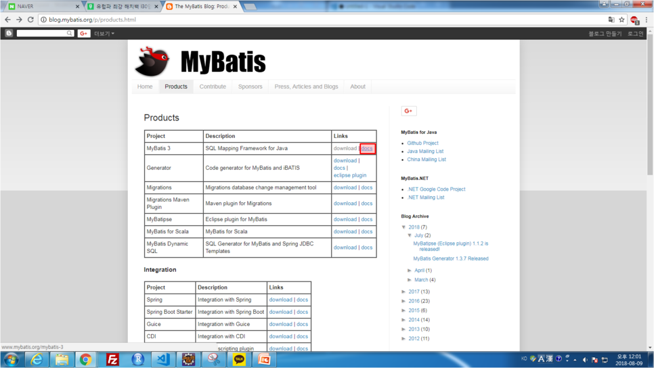Click download link for Spring Boot Starter
The width and height of the screenshot is (654, 368).
(280, 312)
